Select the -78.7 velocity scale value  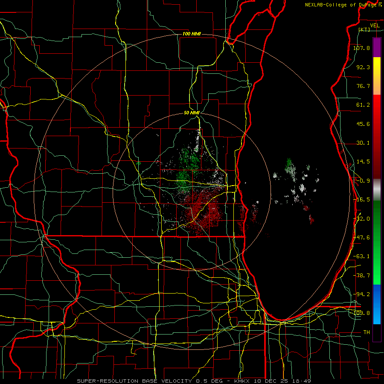click(361, 276)
